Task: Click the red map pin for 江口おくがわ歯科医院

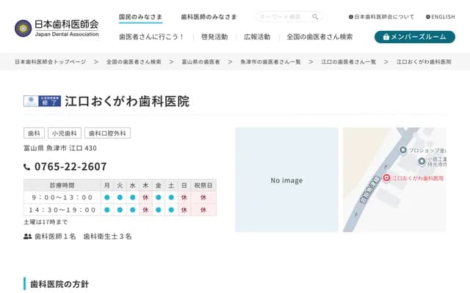Action: [x=387, y=179]
